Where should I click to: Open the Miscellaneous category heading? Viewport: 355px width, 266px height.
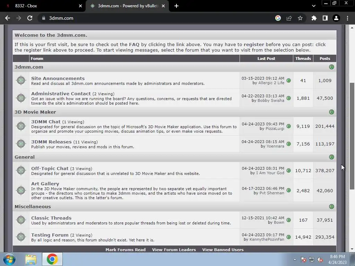click(x=33, y=206)
